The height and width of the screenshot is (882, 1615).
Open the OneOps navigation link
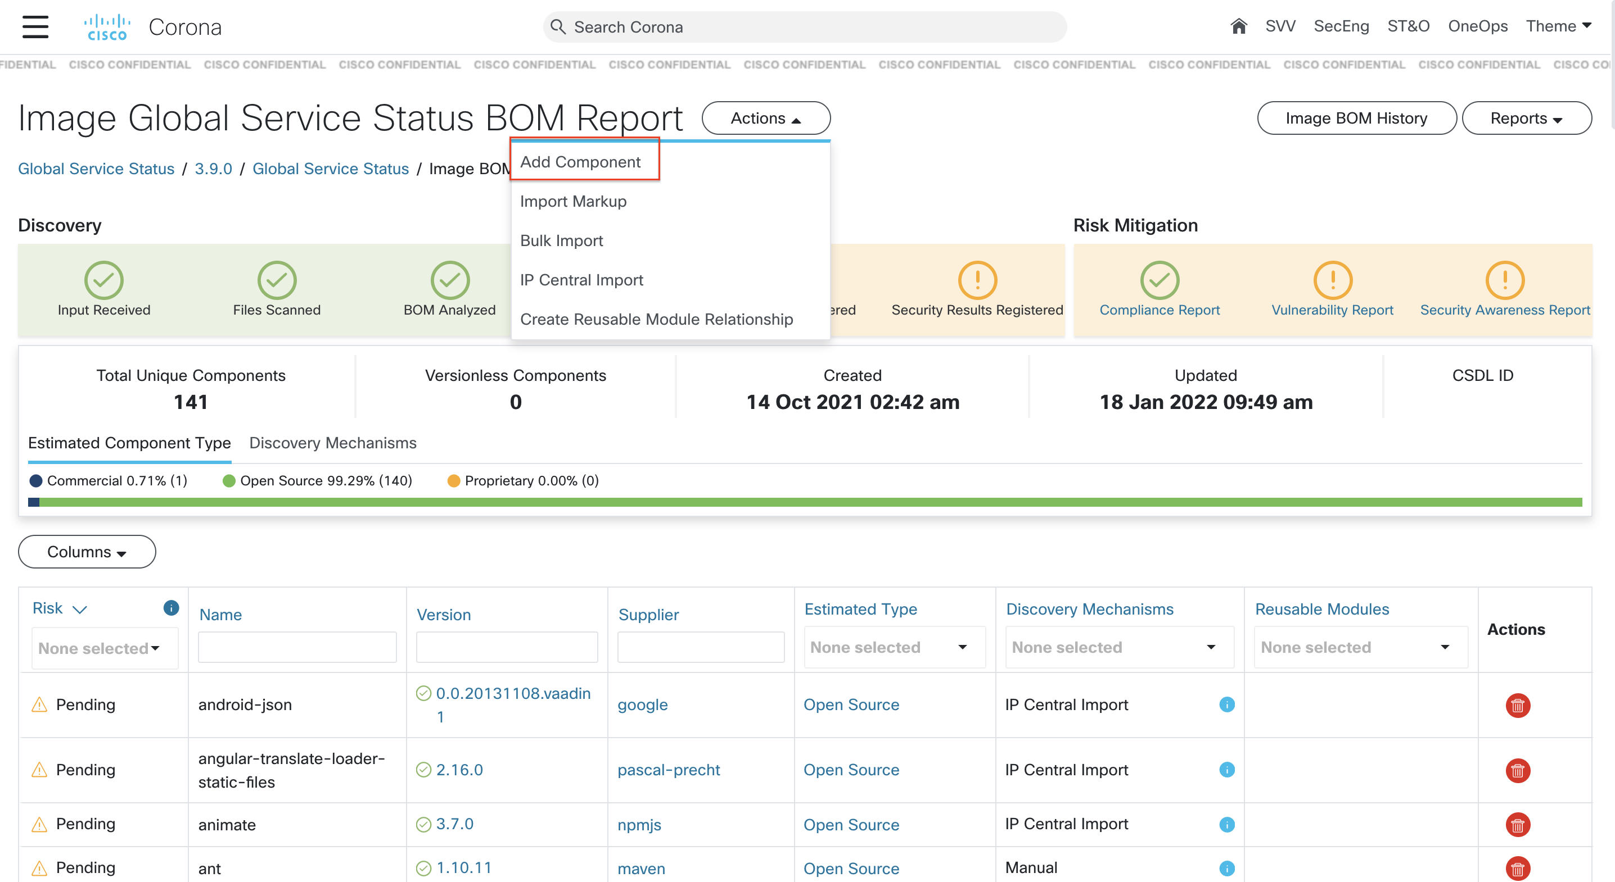pos(1478,26)
